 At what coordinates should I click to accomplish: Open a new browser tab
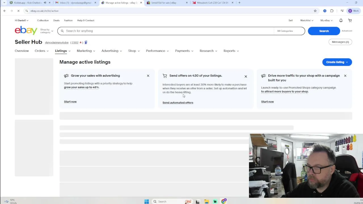(239, 3)
